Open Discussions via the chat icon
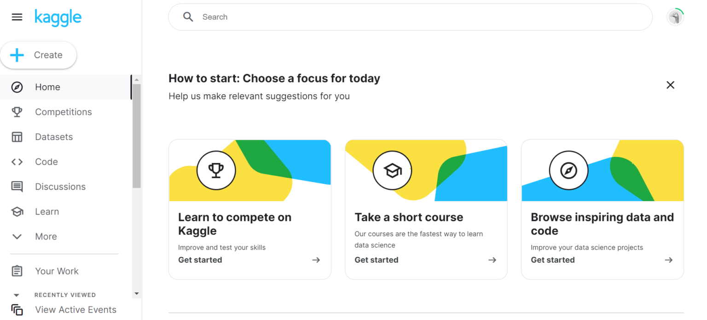 point(17,186)
